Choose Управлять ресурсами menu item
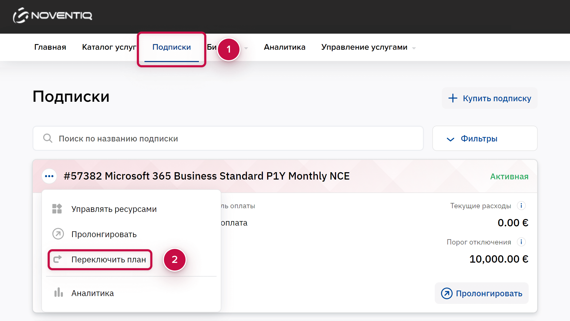The width and height of the screenshot is (570, 321). pyautogui.click(x=114, y=209)
